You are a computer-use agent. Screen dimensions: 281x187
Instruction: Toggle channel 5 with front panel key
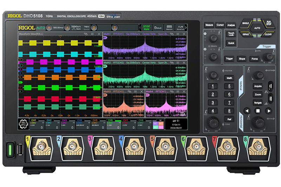pyautogui.click(x=229, y=87)
